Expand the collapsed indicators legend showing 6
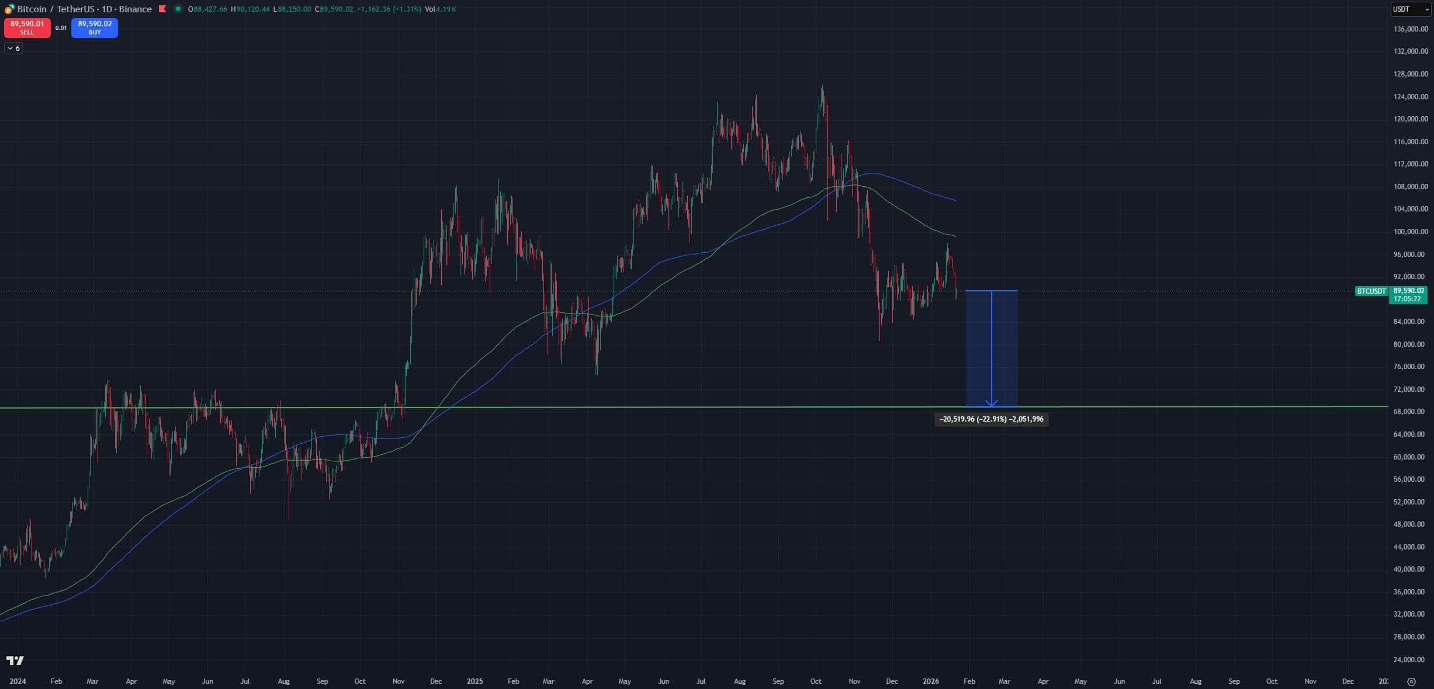 13,48
